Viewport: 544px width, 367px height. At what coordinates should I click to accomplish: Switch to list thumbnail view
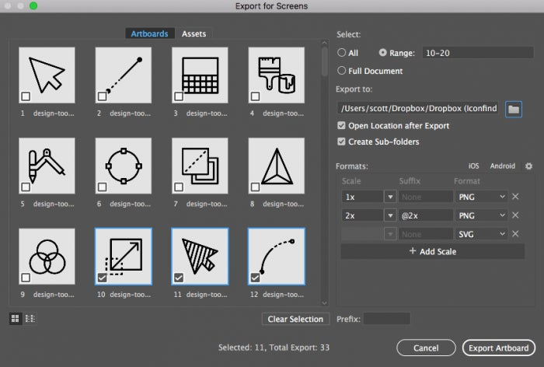tap(30, 318)
